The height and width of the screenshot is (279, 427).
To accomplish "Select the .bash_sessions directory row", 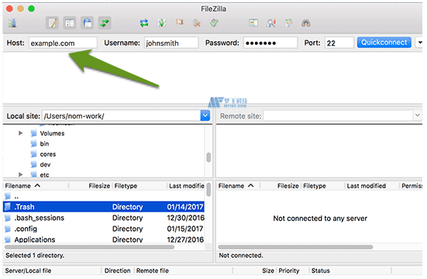I will tap(104, 218).
